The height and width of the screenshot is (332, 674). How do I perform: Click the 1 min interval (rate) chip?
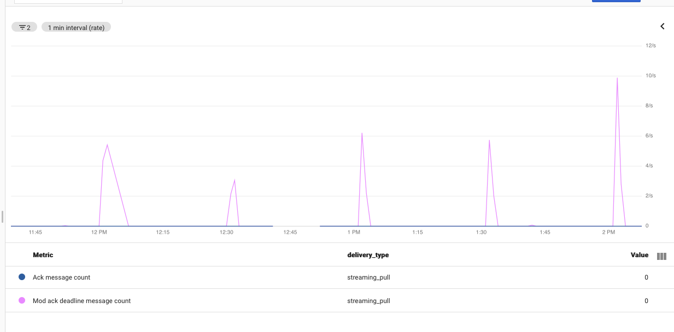point(77,27)
